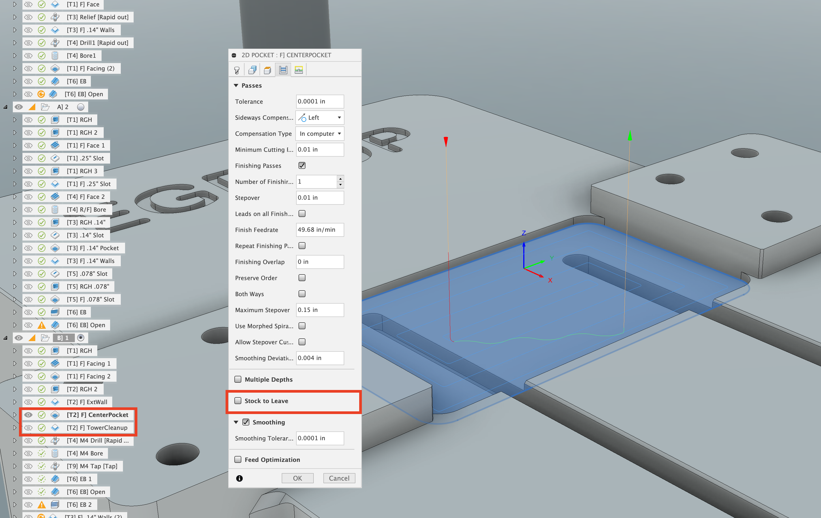Viewport: 821px width, 518px height.
Task: Increment Number of Finishing Passes stepper
Action: [x=340, y=179]
